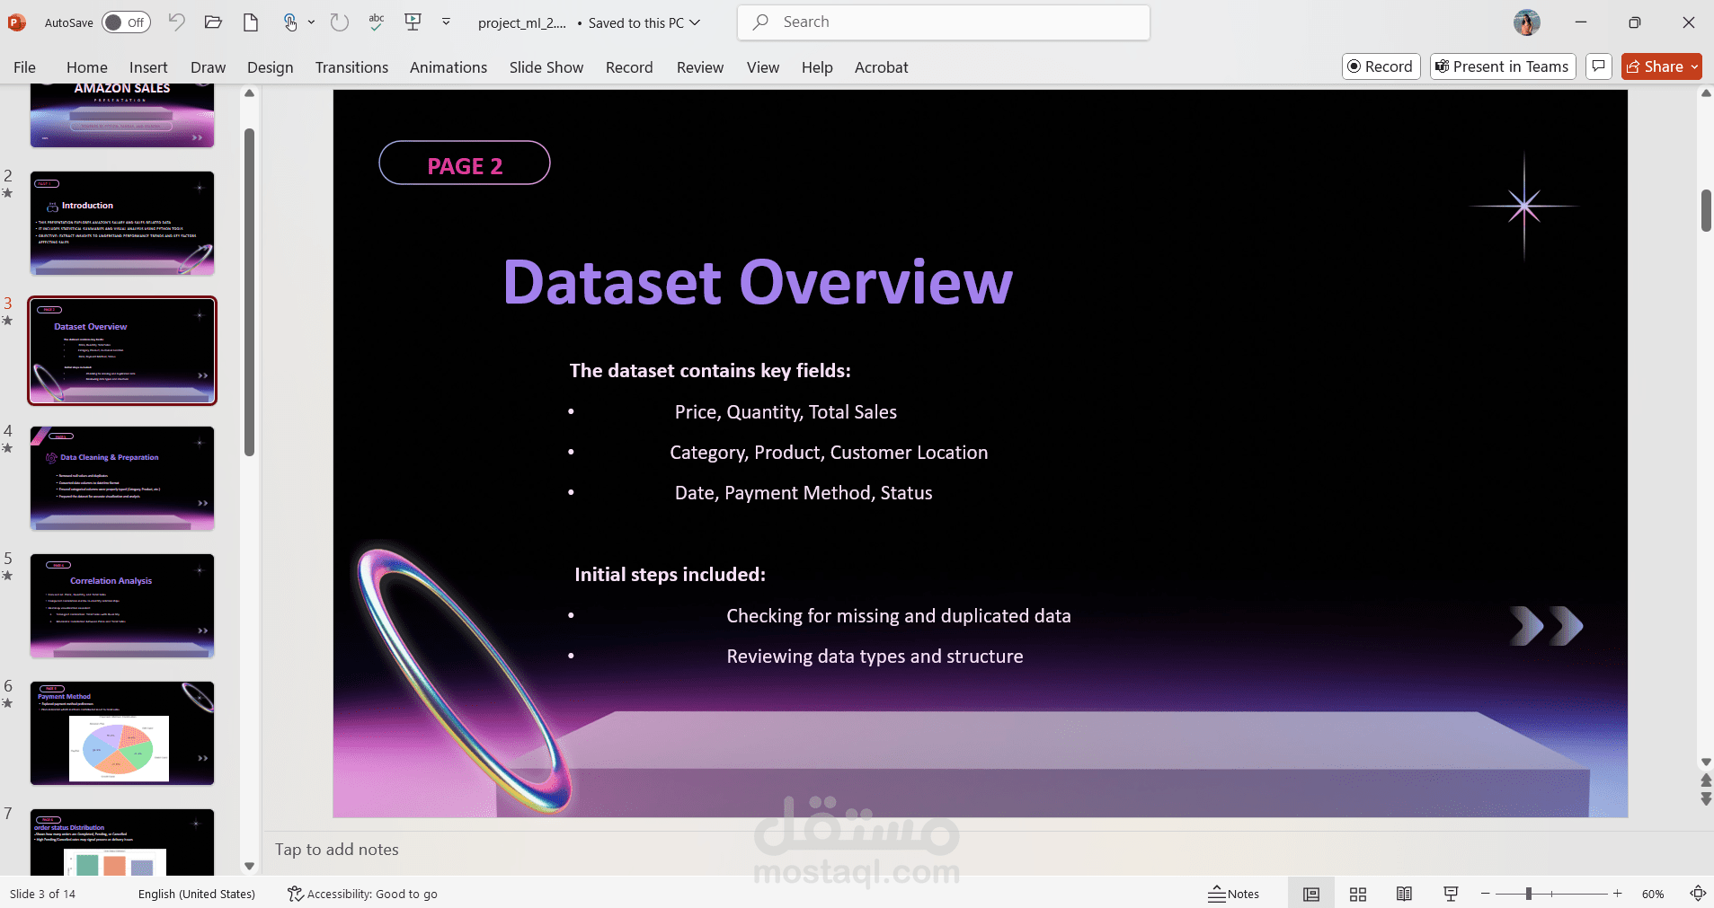Start slideshow from beginning icon
The image size is (1714, 908).
[413, 22]
